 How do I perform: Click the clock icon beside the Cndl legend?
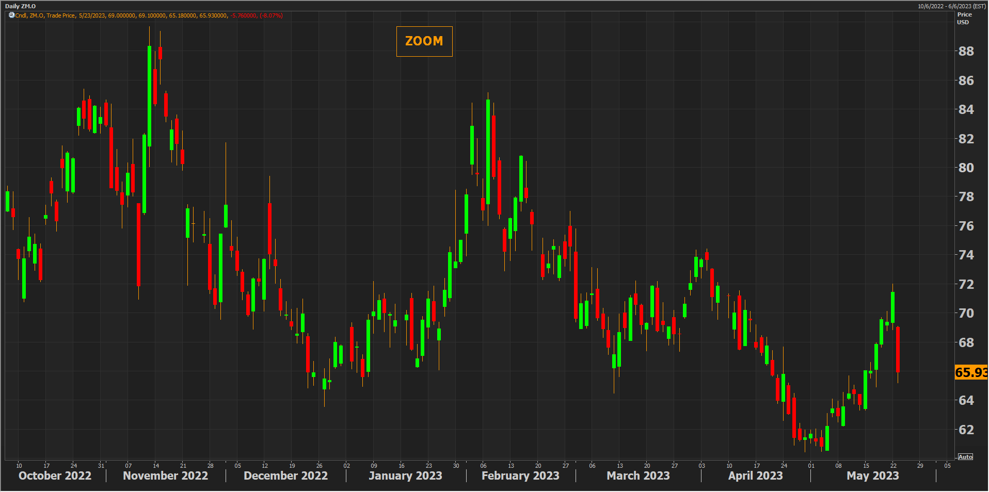tap(11, 15)
